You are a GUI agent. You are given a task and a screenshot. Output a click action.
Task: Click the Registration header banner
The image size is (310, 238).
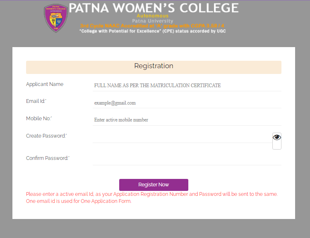coord(154,67)
